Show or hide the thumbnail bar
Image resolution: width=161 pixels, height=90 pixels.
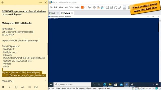[111, 7]
